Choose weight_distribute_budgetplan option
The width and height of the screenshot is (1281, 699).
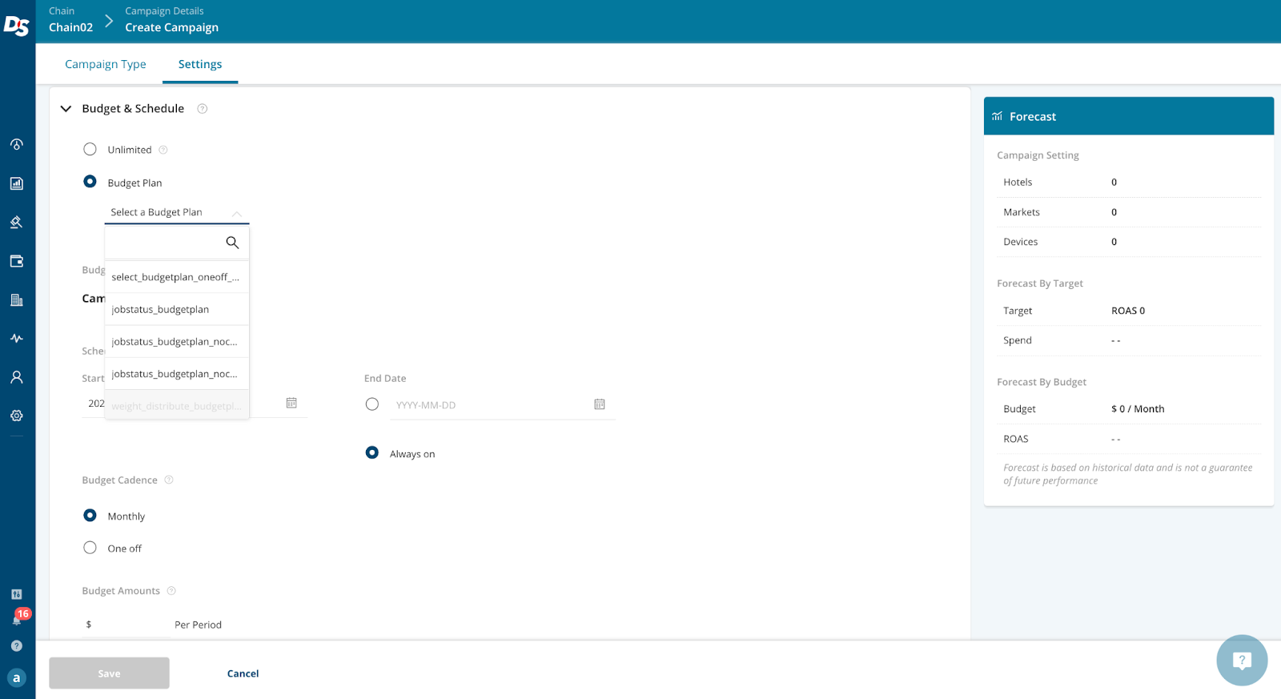click(x=177, y=405)
